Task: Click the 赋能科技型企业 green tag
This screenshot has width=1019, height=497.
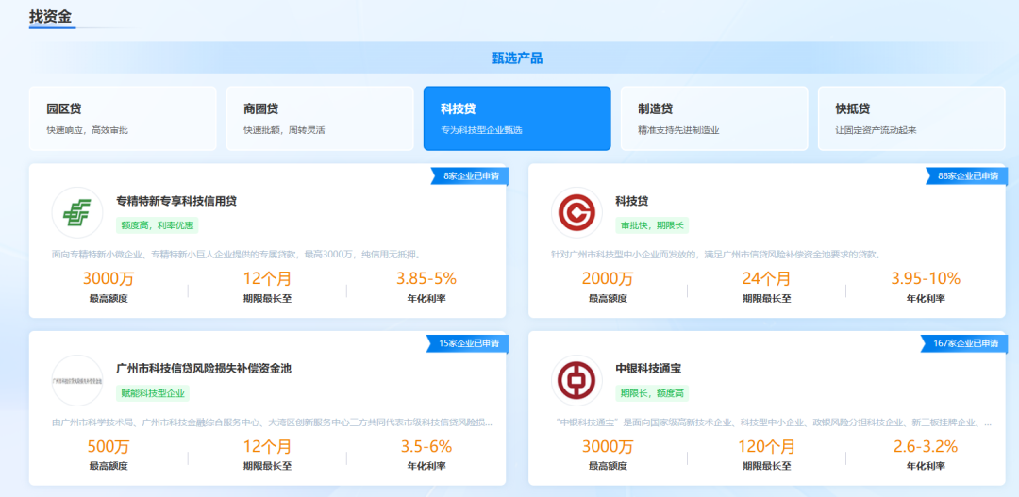Action: [x=153, y=393]
